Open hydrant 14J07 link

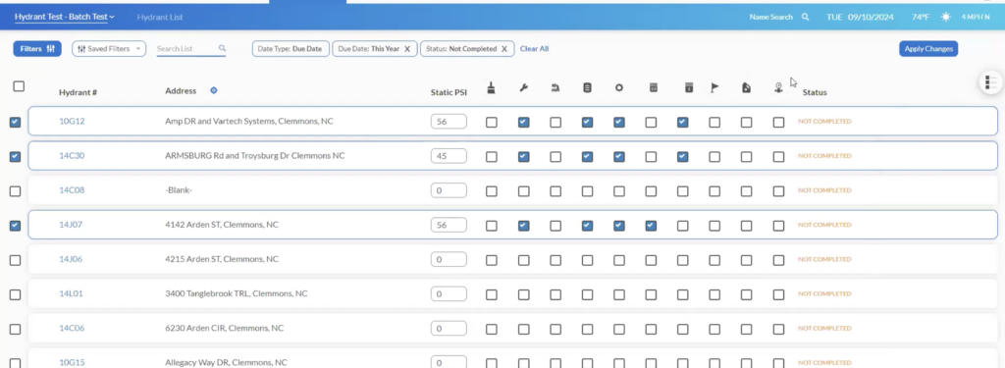coord(71,225)
